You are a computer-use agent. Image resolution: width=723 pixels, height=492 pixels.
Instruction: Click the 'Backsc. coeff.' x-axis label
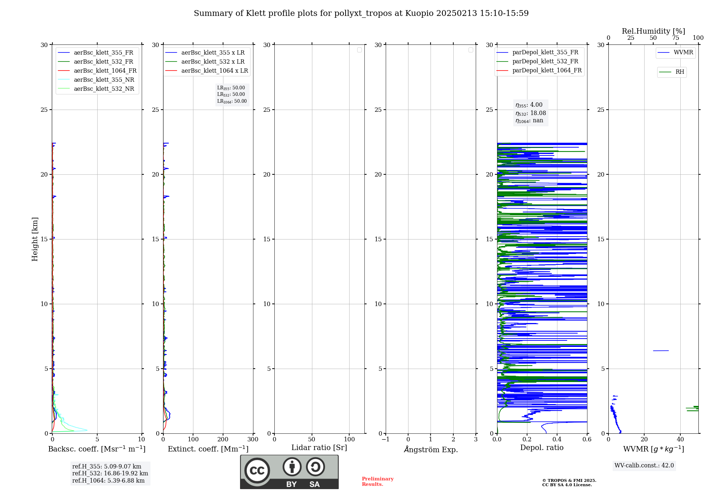(97, 449)
